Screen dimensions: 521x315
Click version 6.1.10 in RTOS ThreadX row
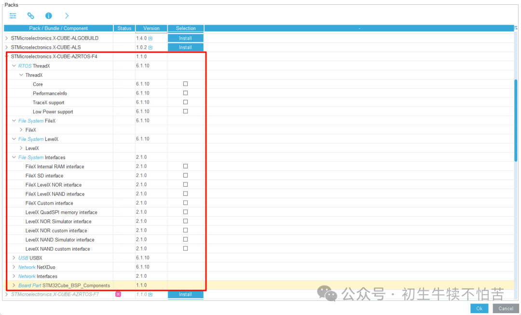tap(142, 66)
